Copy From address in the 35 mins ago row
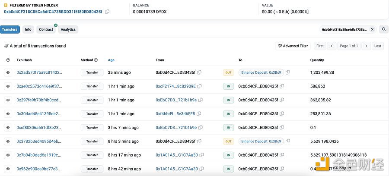The width and height of the screenshot is (389, 176). [199, 72]
